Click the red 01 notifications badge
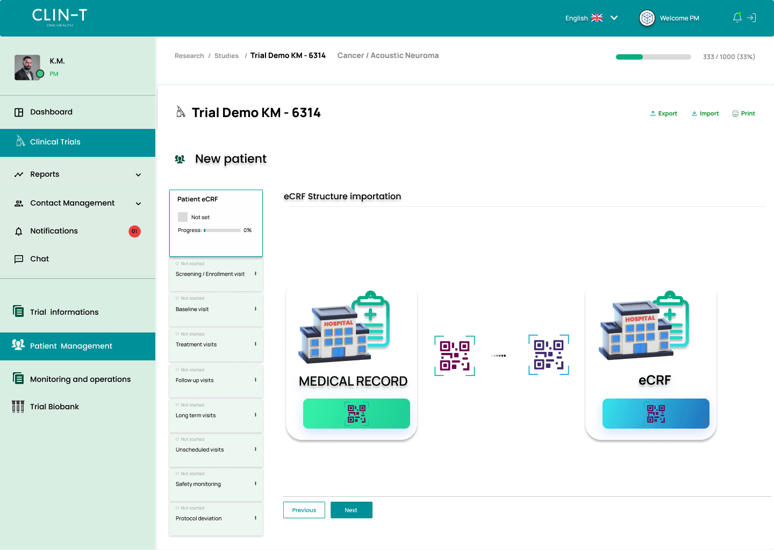 tap(134, 231)
